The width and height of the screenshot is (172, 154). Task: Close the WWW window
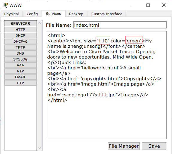coord(164,5)
